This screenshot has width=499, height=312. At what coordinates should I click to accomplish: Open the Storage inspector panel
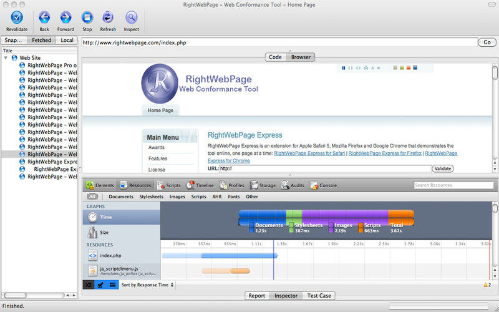[263, 185]
